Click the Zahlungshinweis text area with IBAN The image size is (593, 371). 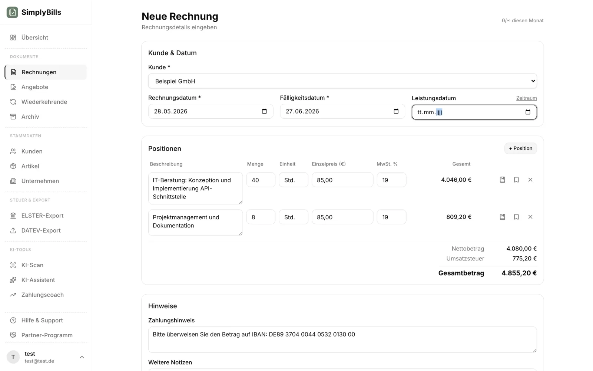(x=342, y=339)
